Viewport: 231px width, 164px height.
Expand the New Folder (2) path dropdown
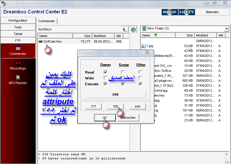[227, 29]
